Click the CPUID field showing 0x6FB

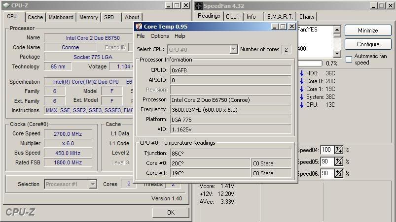(231, 70)
